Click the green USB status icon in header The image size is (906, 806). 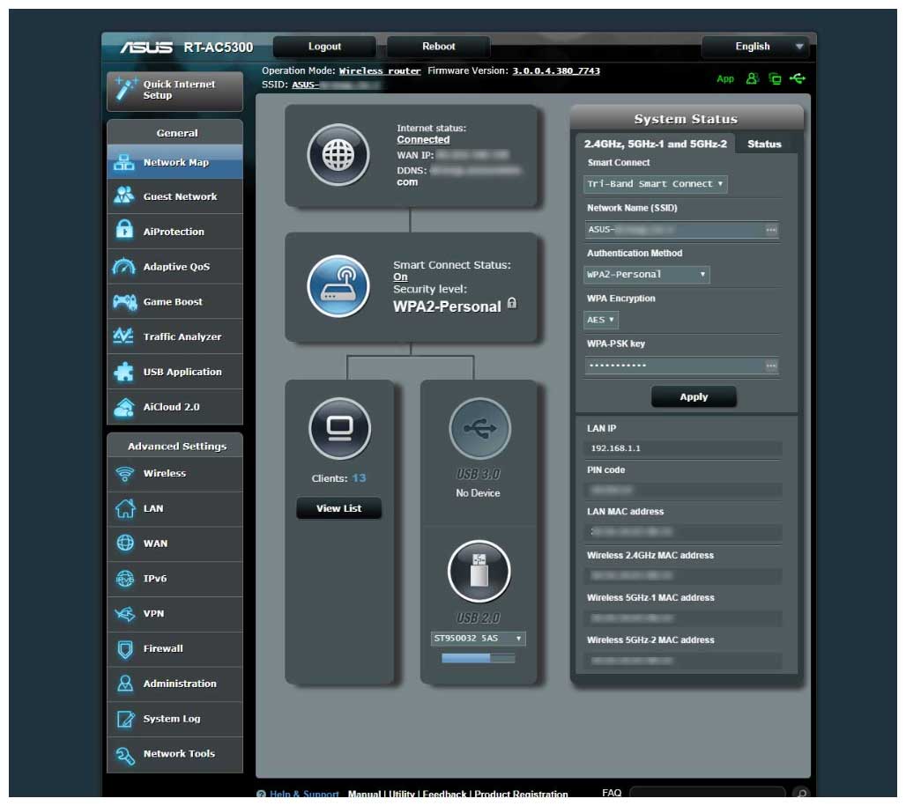click(798, 78)
